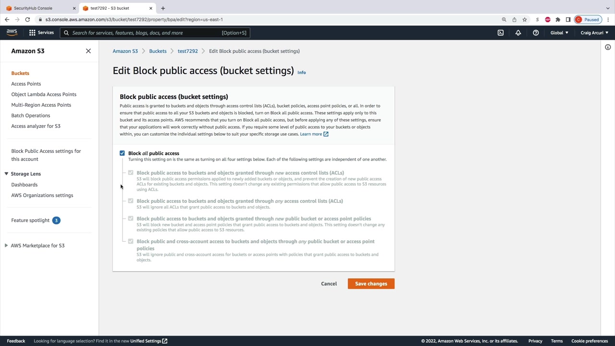Open the Info link beside page title
This screenshot has width=615, height=346.
302,73
